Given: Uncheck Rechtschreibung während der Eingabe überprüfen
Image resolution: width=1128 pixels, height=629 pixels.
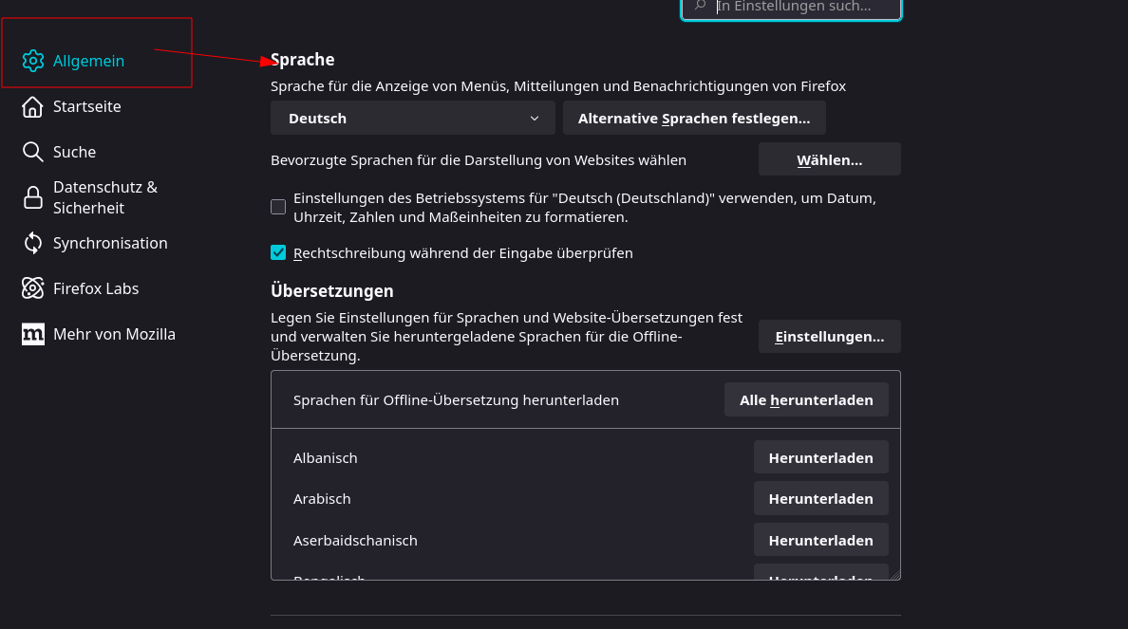Looking at the screenshot, I should (278, 252).
